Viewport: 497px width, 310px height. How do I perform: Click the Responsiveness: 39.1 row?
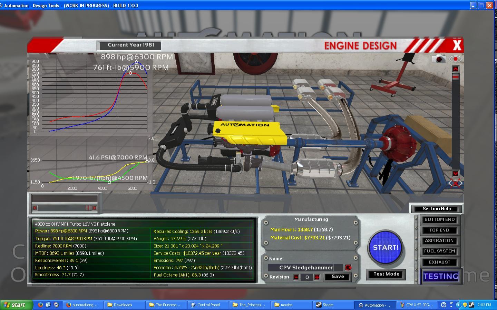tap(91, 260)
